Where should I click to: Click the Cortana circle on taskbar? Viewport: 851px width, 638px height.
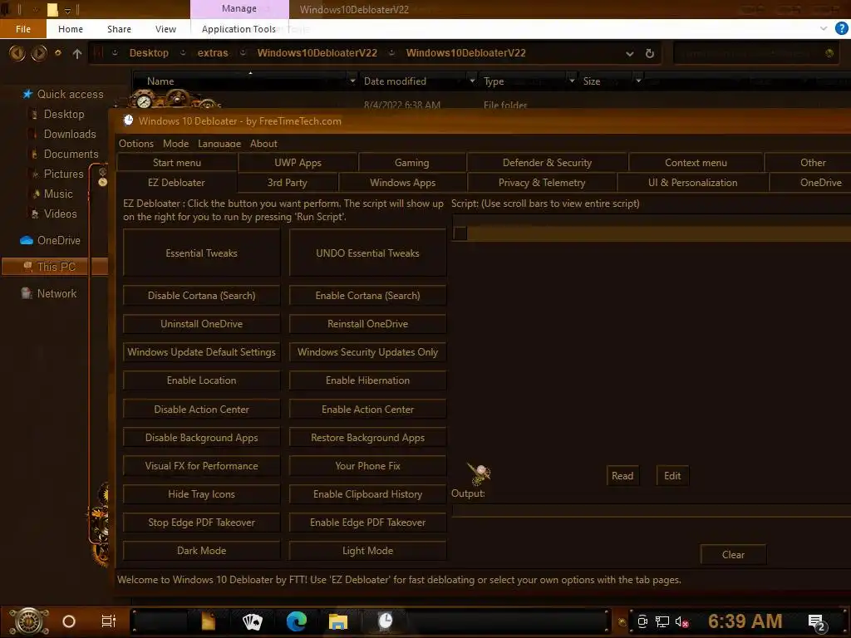69,621
